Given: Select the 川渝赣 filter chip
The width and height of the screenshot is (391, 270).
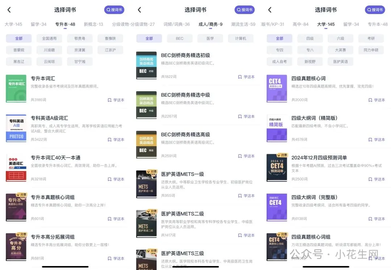Looking at the screenshot, I should pos(49,50).
